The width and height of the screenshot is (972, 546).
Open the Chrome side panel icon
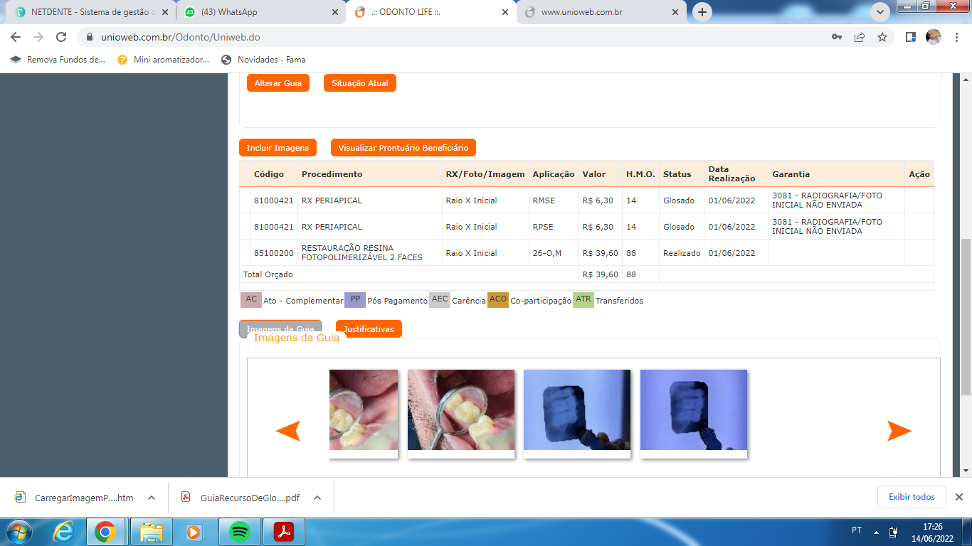tap(910, 37)
